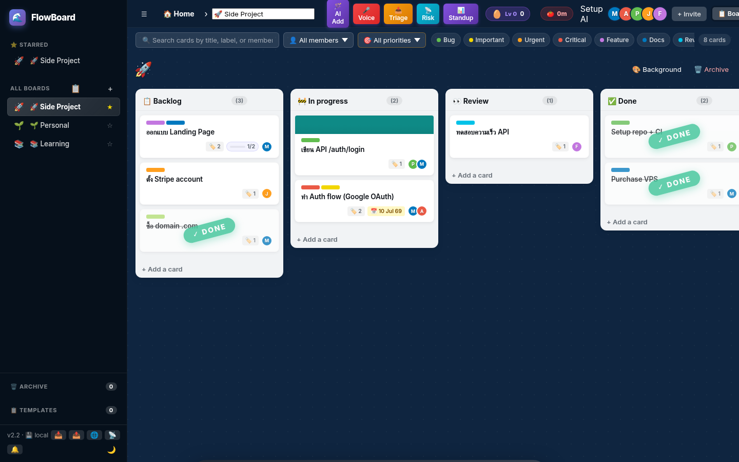The height and width of the screenshot is (462, 739).
Task: Open the AI Add tool
Action: coord(338,14)
